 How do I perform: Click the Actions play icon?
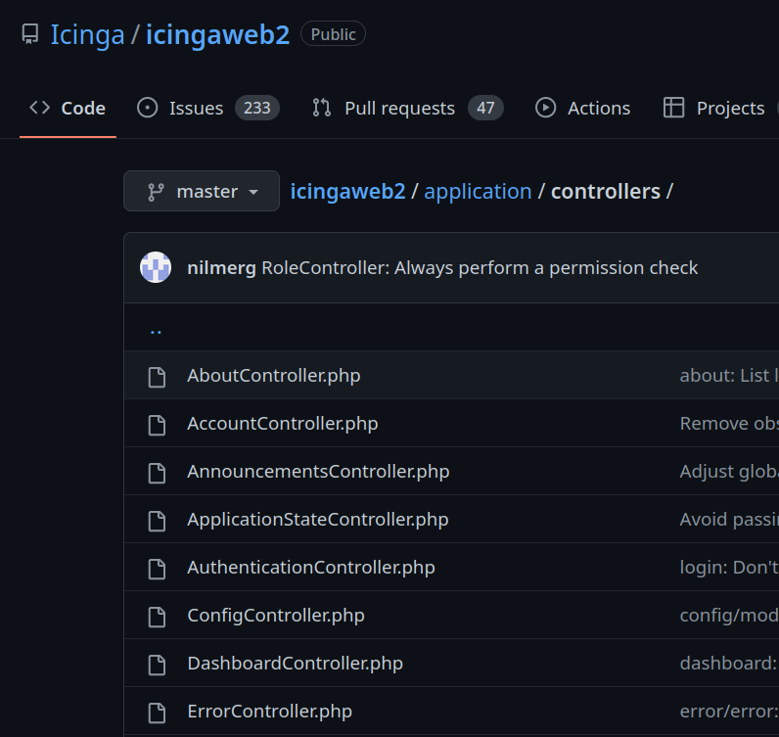point(546,108)
